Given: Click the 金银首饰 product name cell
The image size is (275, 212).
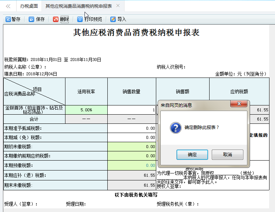Looking at the screenshot, I should [x=34, y=110].
